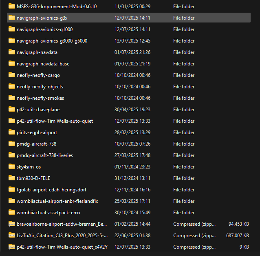This screenshot has height=256, width=260.
Task: Click zip icon of p42-util-flow-Tim Wells-auto-quiet_x4V2Y
Action: click(11, 247)
